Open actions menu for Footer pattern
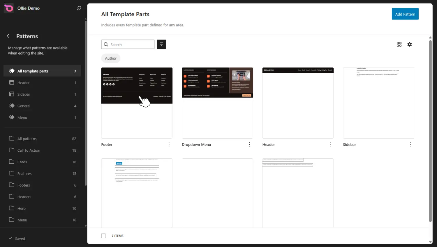 point(169,144)
